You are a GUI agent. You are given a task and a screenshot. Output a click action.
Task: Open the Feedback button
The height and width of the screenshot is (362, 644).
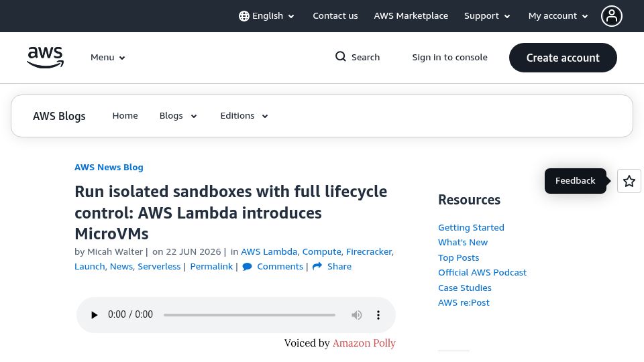pyautogui.click(x=575, y=181)
